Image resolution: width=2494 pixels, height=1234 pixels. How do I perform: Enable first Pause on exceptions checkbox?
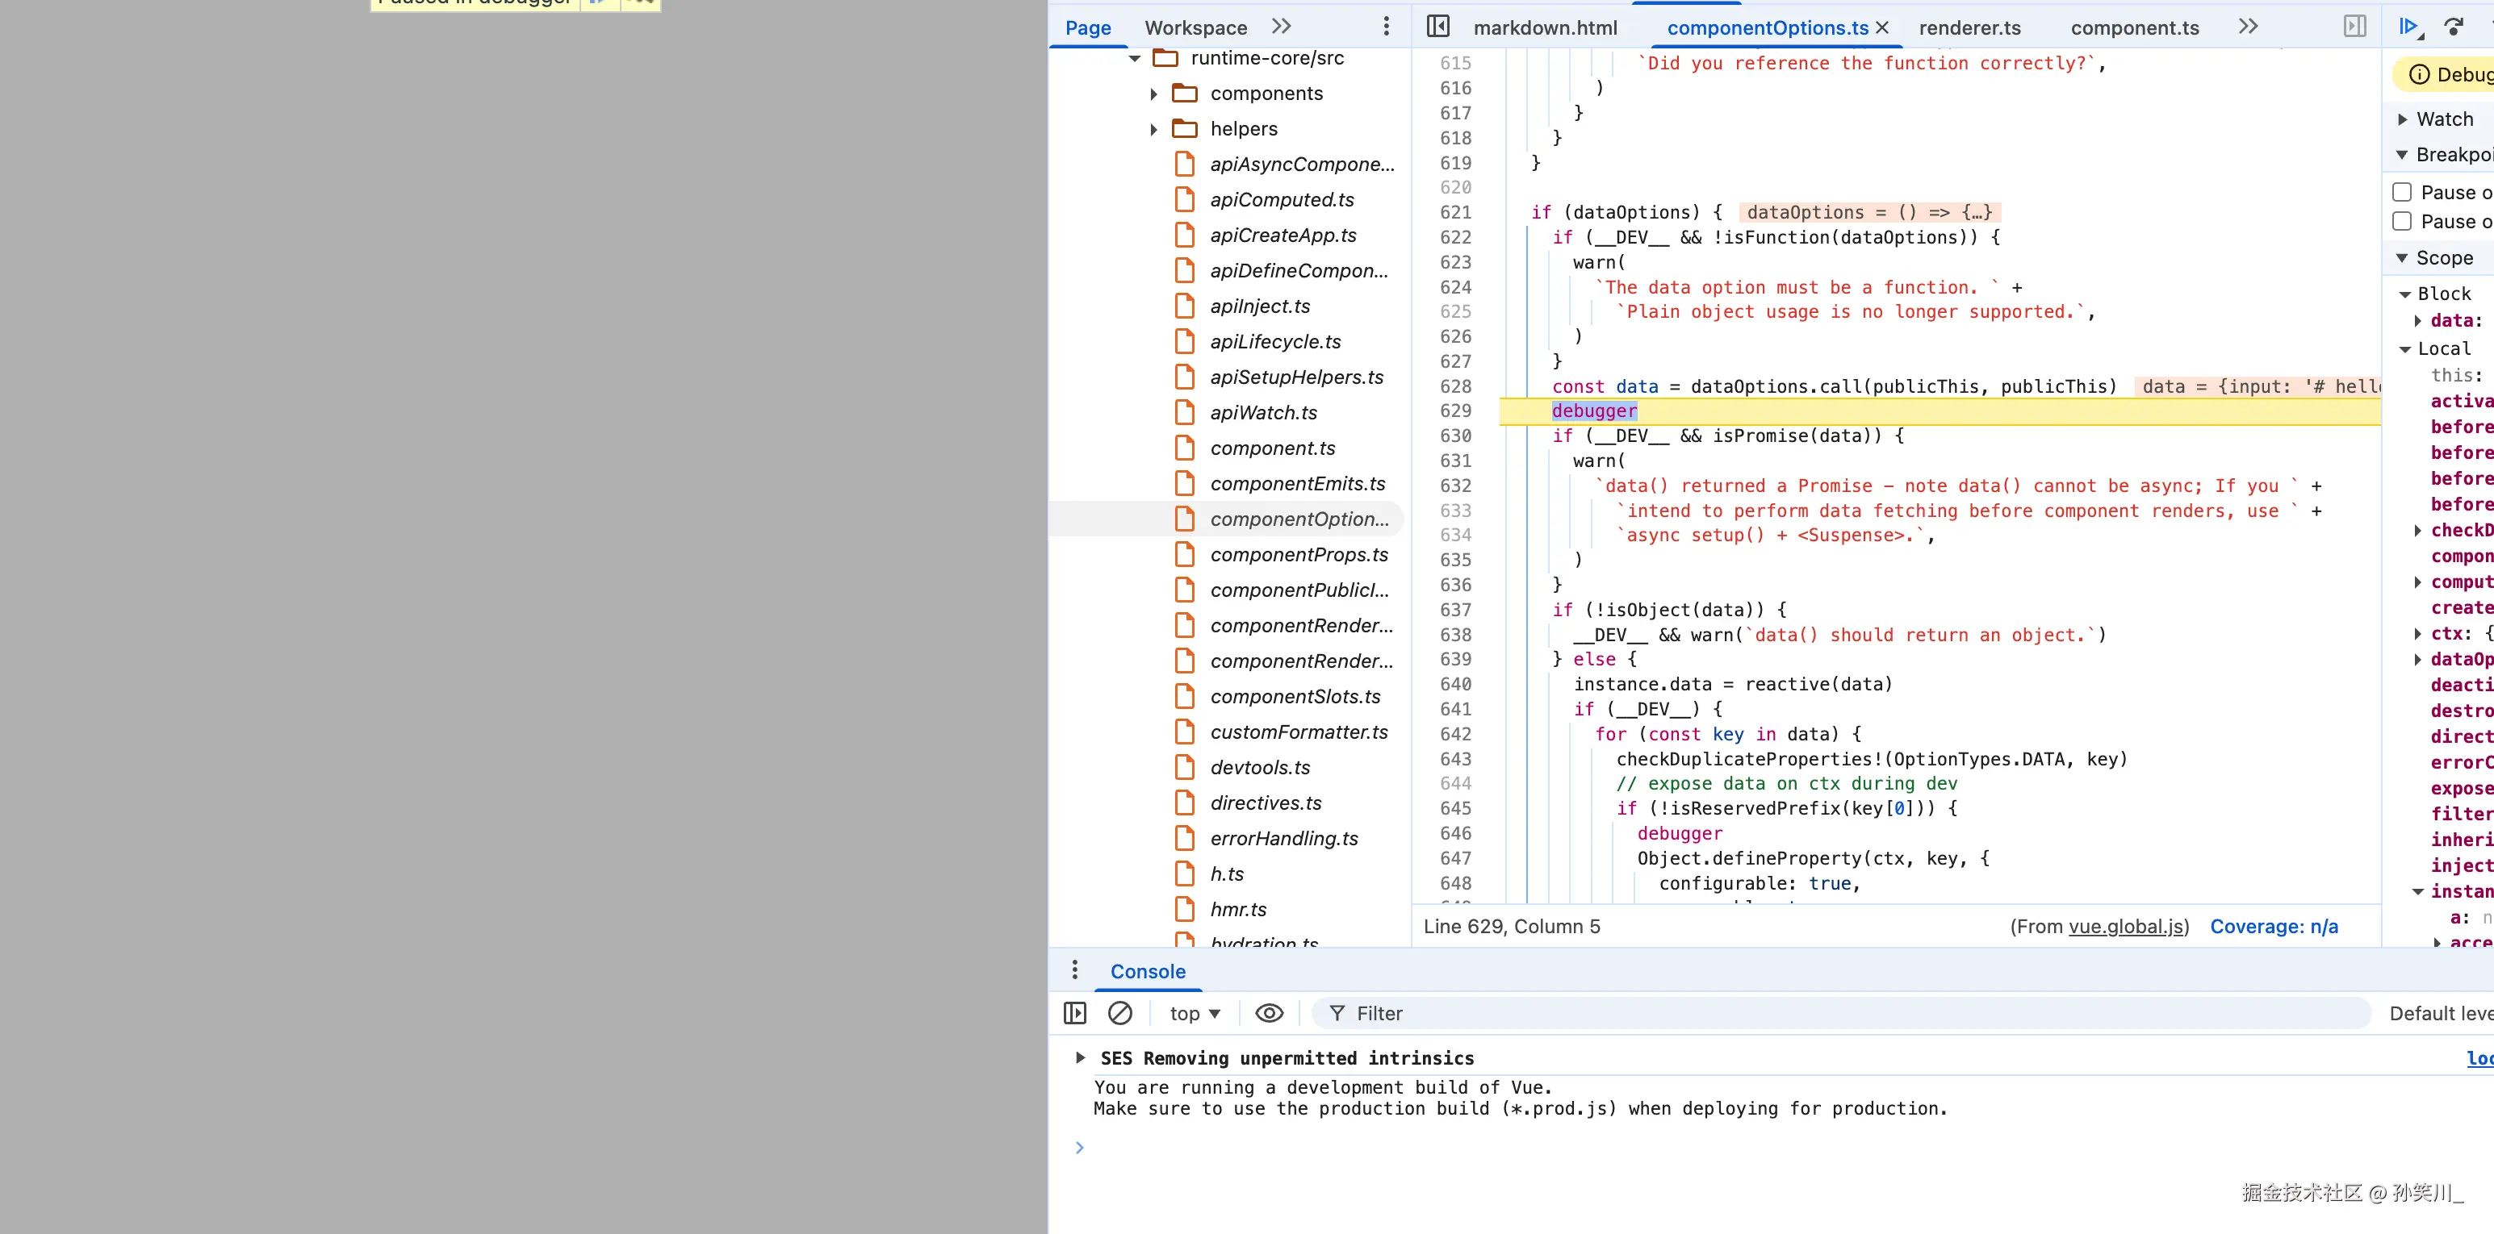click(2402, 193)
